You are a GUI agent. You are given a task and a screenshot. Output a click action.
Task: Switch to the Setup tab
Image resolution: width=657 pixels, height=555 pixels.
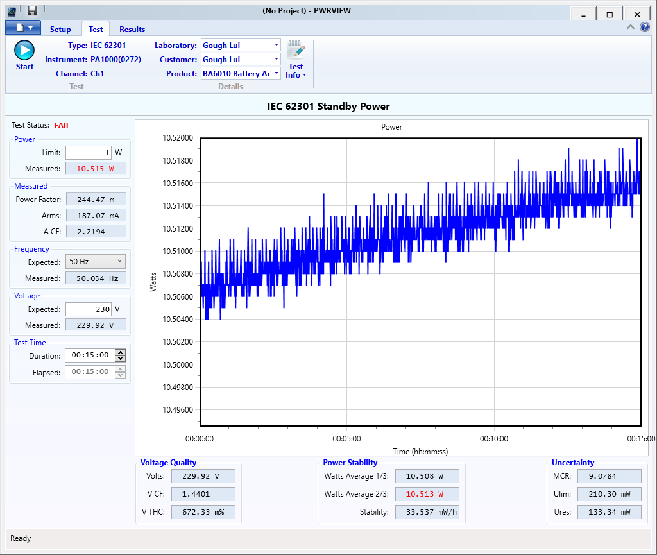pos(60,30)
